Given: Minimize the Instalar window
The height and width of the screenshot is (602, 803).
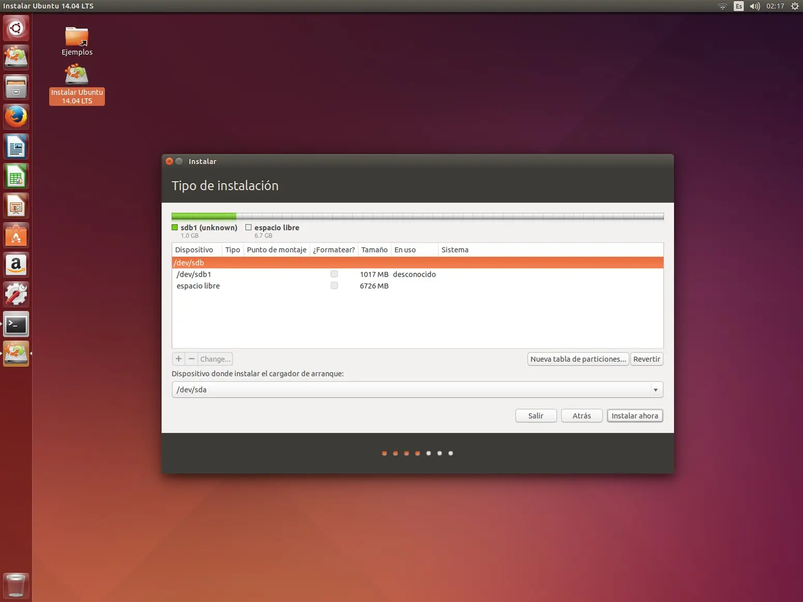Looking at the screenshot, I should click(179, 161).
